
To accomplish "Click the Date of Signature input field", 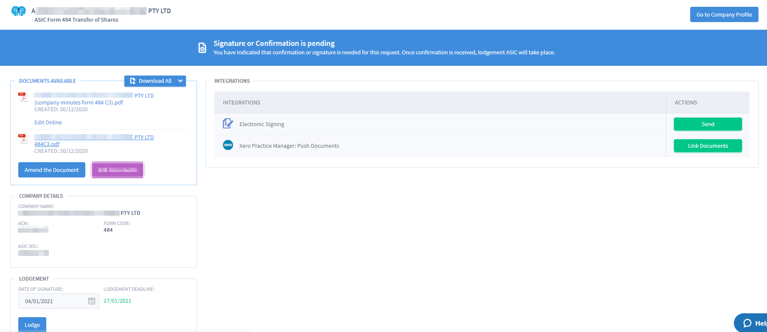I will (x=53, y=301).
